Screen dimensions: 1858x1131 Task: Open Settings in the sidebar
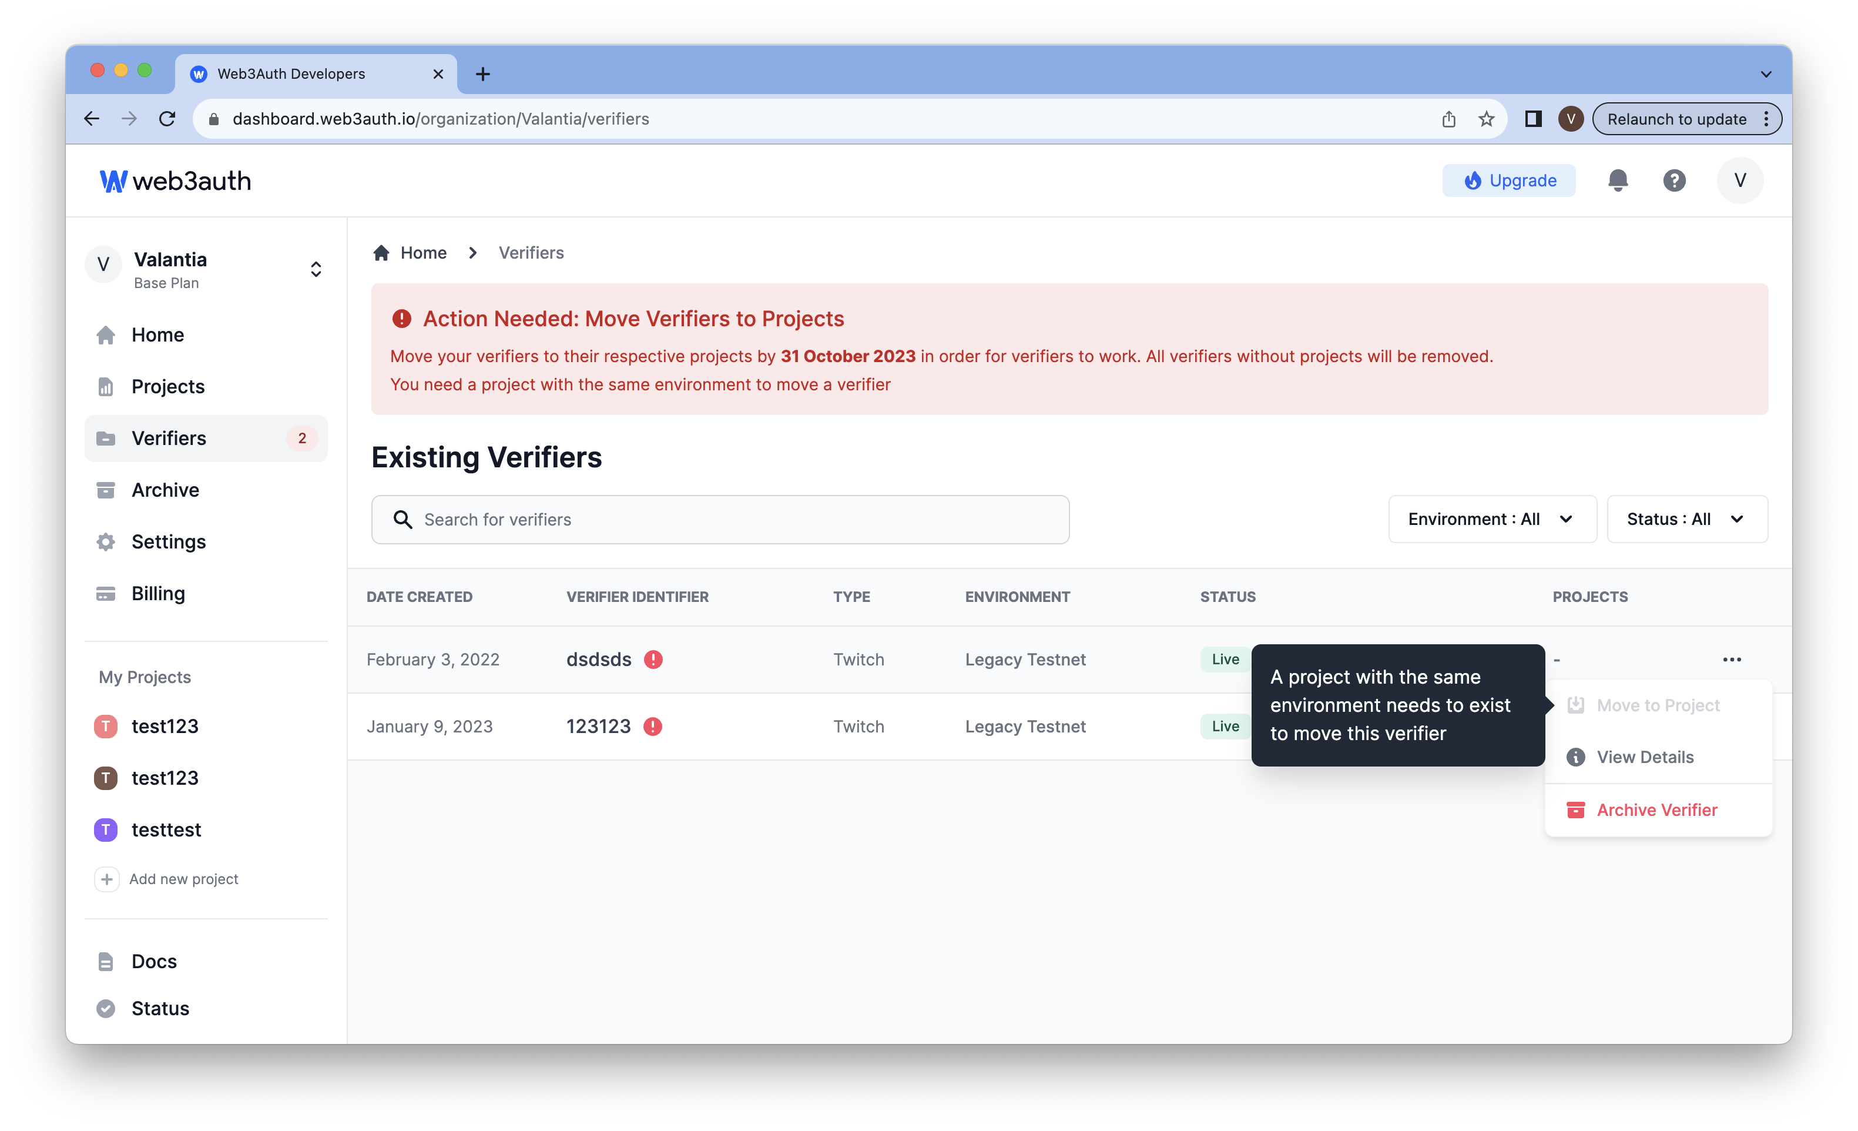click(206, 542)
